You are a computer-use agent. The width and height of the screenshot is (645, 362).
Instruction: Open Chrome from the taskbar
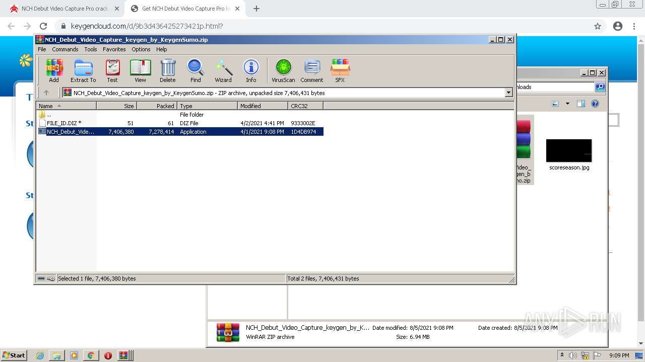tap(91, 355)
